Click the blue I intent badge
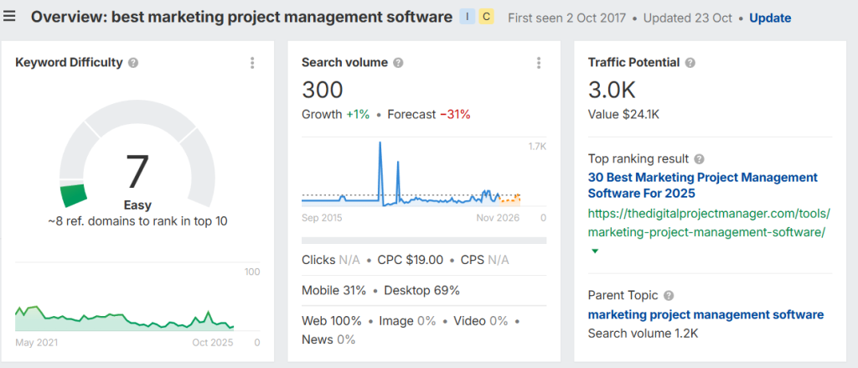Viewport: 858px width, 368px height. (468, 17)
